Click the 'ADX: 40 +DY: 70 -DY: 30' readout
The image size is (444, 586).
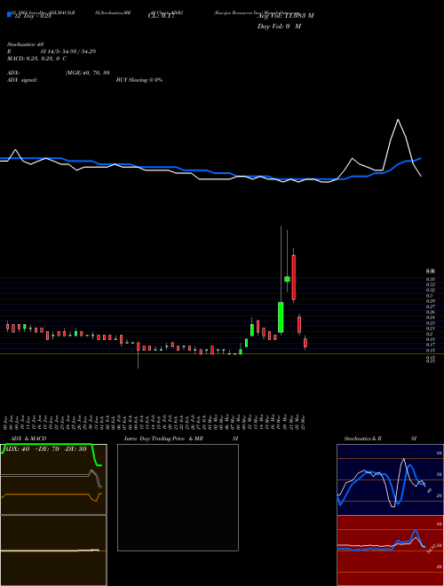click(44, 449)
